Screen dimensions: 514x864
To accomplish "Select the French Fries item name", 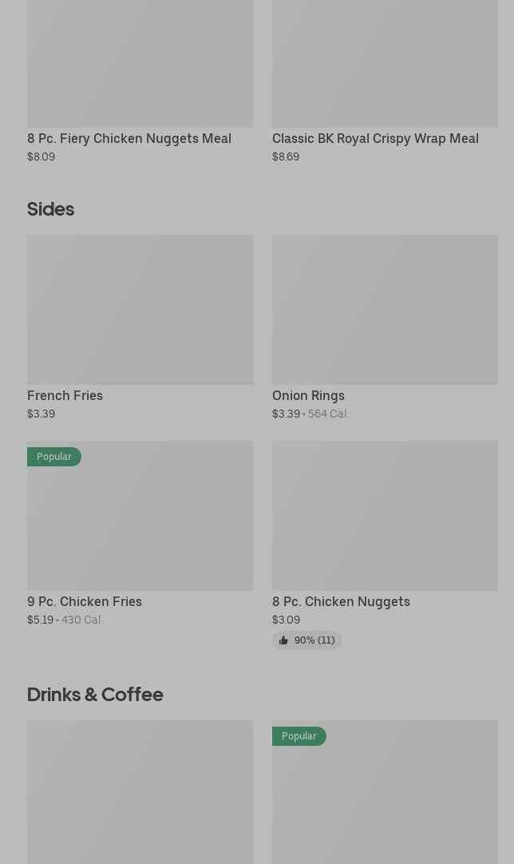I will (x=65, y=395).
